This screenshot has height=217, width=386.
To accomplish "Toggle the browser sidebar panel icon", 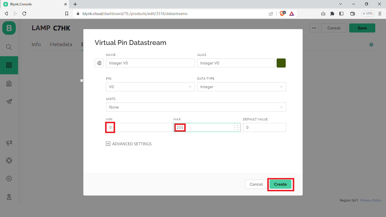I will (x=341, y=14).
